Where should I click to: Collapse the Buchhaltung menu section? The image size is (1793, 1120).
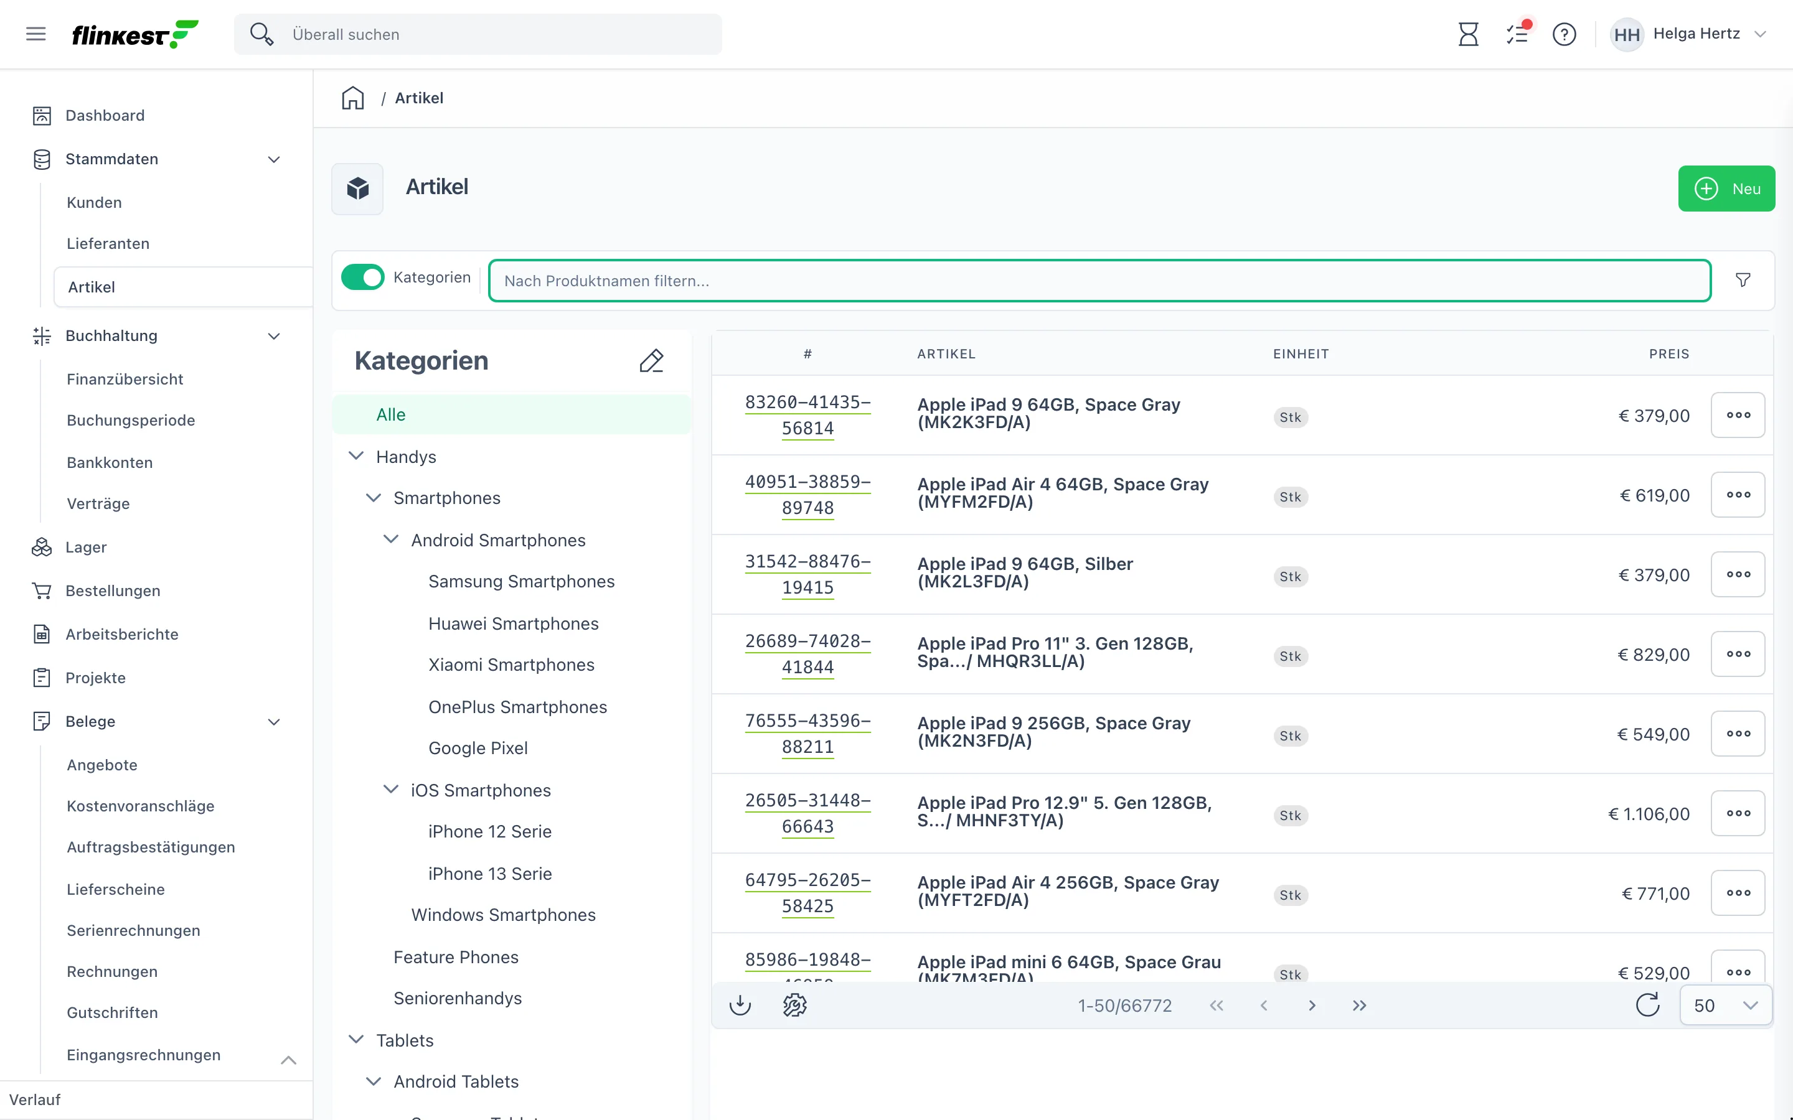(x=274, y=336)
